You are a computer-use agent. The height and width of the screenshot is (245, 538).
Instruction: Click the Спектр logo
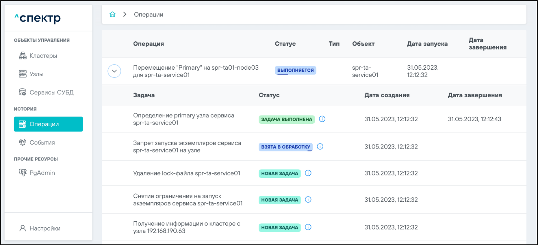(38, 18)
